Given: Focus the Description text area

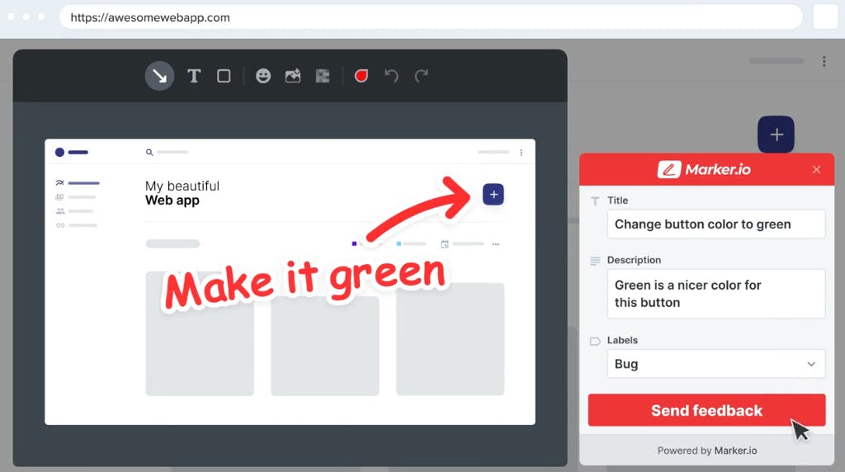Looking at the screenshot, I should 715,294.
